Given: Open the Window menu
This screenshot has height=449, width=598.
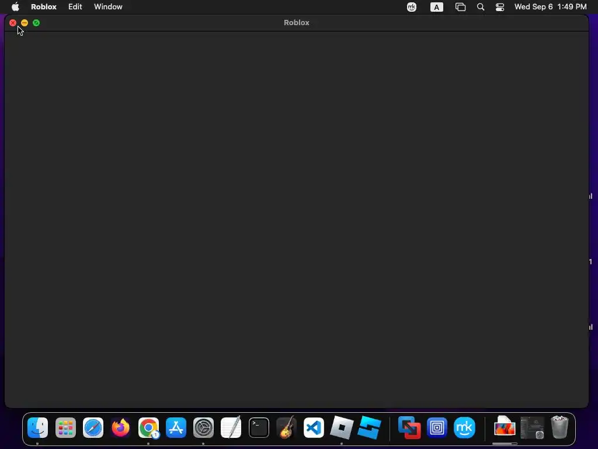Looking at the screenshot, I should [108, 6].
